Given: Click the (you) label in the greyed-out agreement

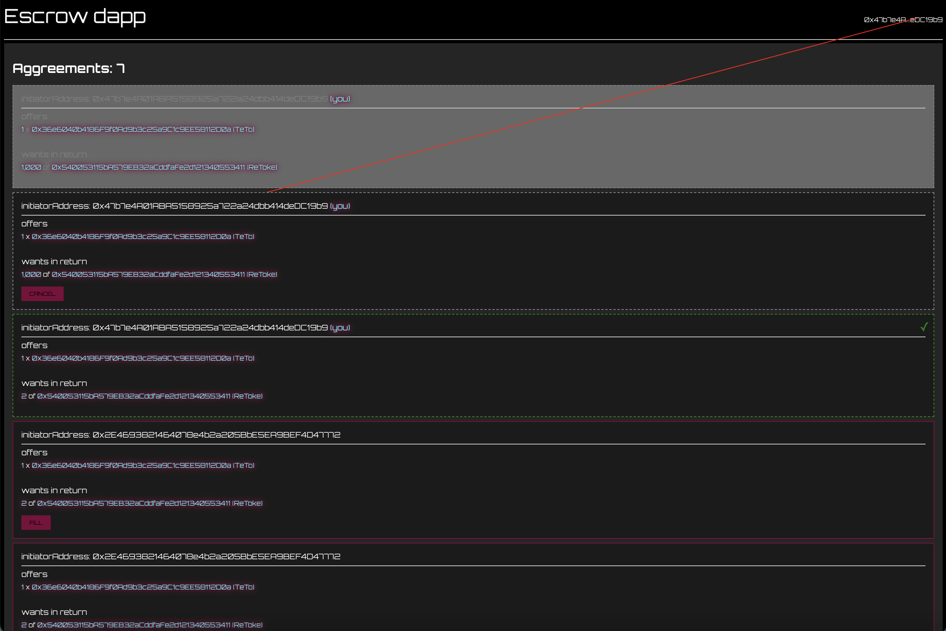Looking at the screenshot, I should (340, 99).
